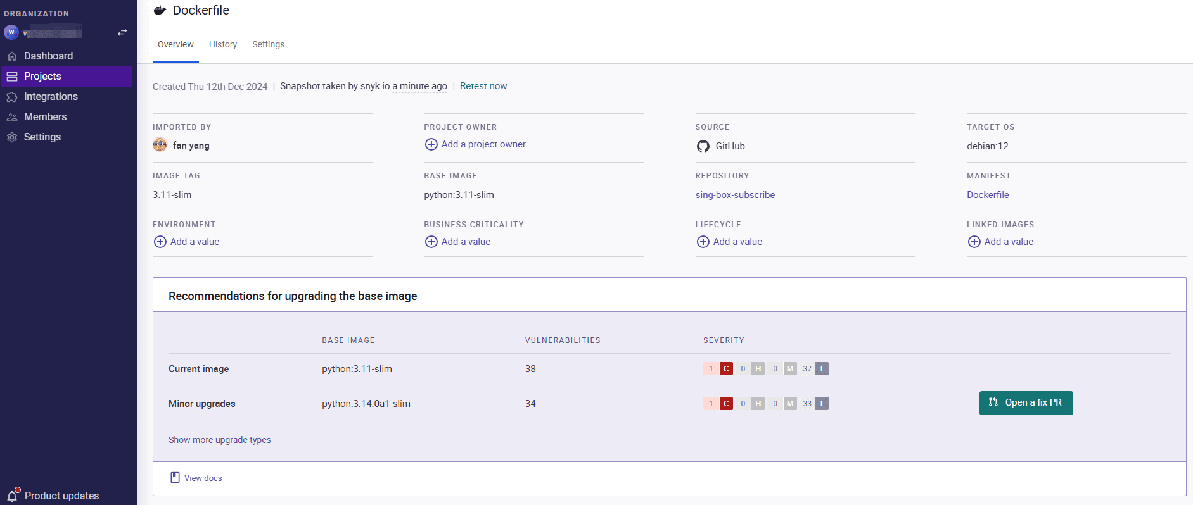Click the Projects list icon in sidebar

click(x=12, y=77)
